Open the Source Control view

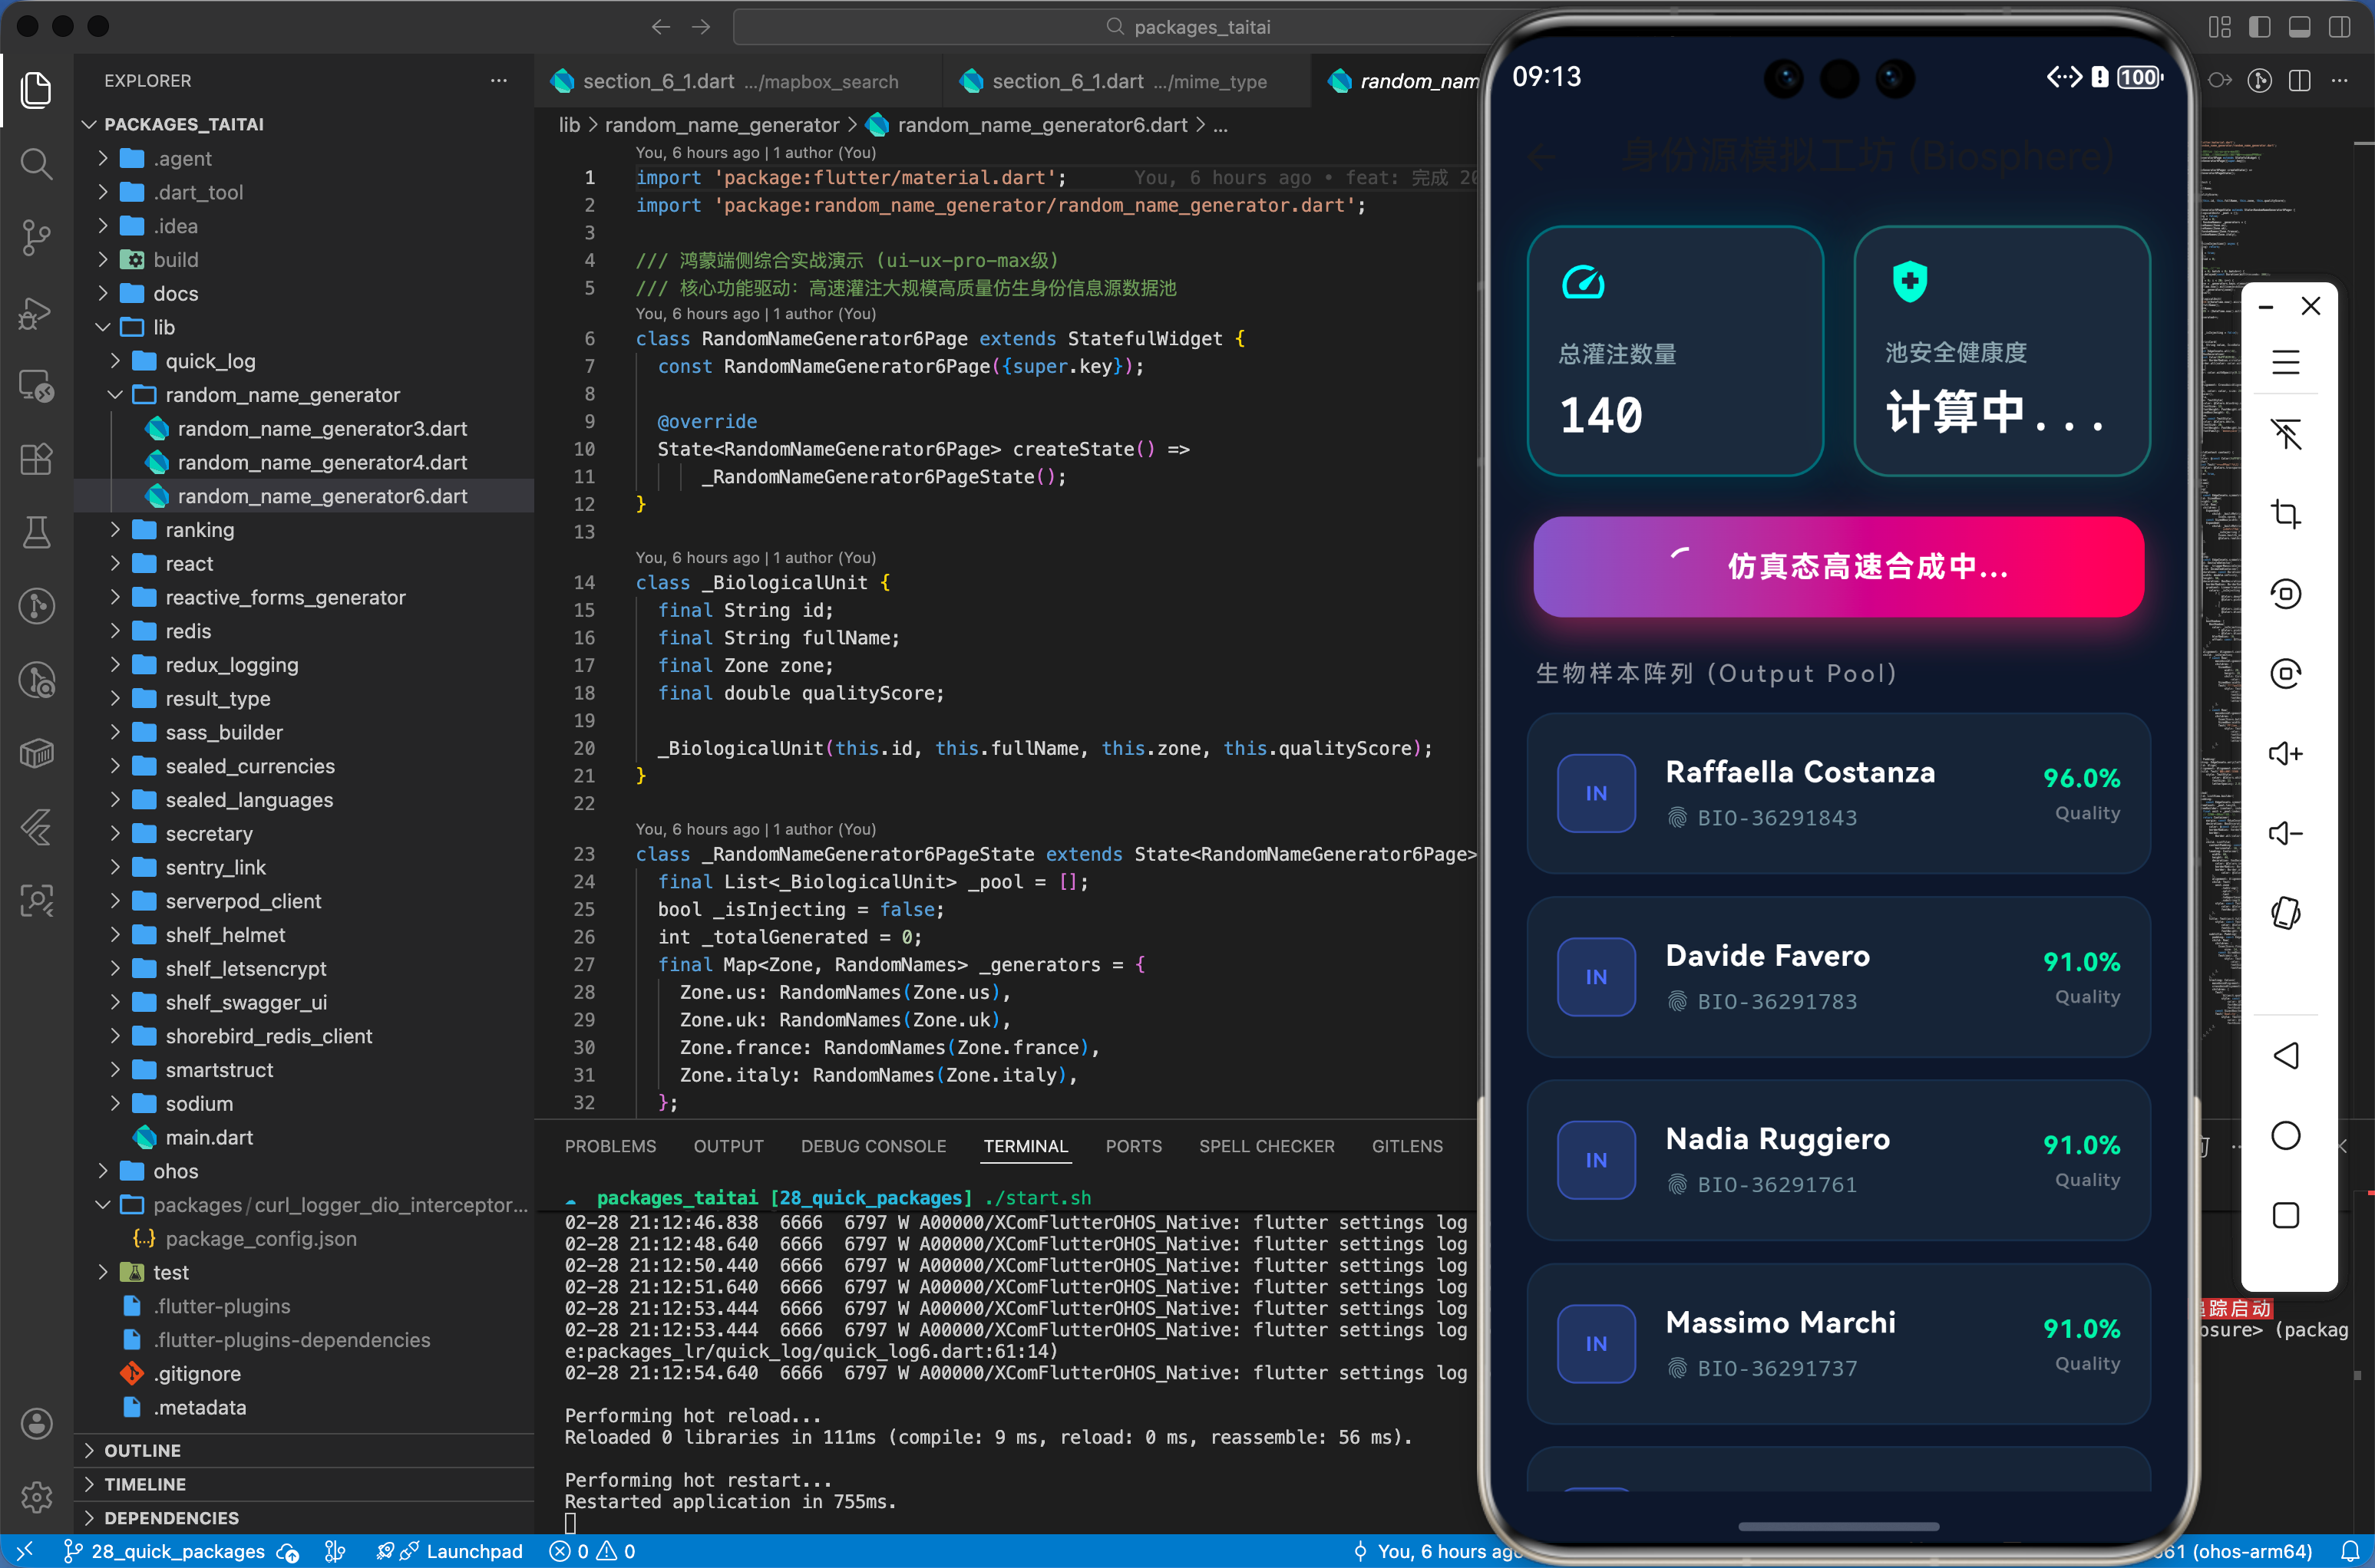coord(36,237)
